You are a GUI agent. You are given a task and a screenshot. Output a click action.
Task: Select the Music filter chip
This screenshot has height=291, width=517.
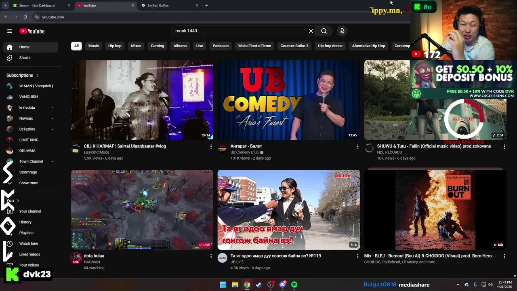pyautogui.click(x=93, y=46)
